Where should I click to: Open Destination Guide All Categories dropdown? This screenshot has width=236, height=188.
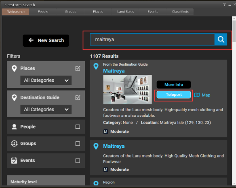[46, 109]
